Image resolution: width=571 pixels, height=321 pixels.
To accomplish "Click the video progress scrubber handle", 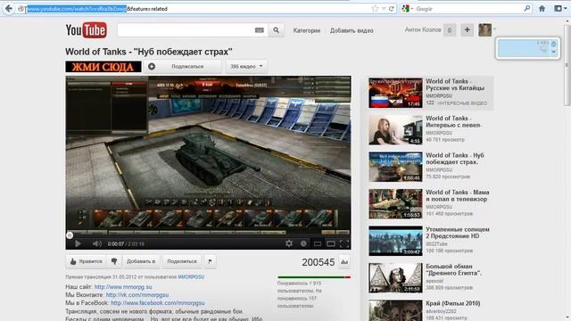I will pyautogui.click(x=70, y=235).
